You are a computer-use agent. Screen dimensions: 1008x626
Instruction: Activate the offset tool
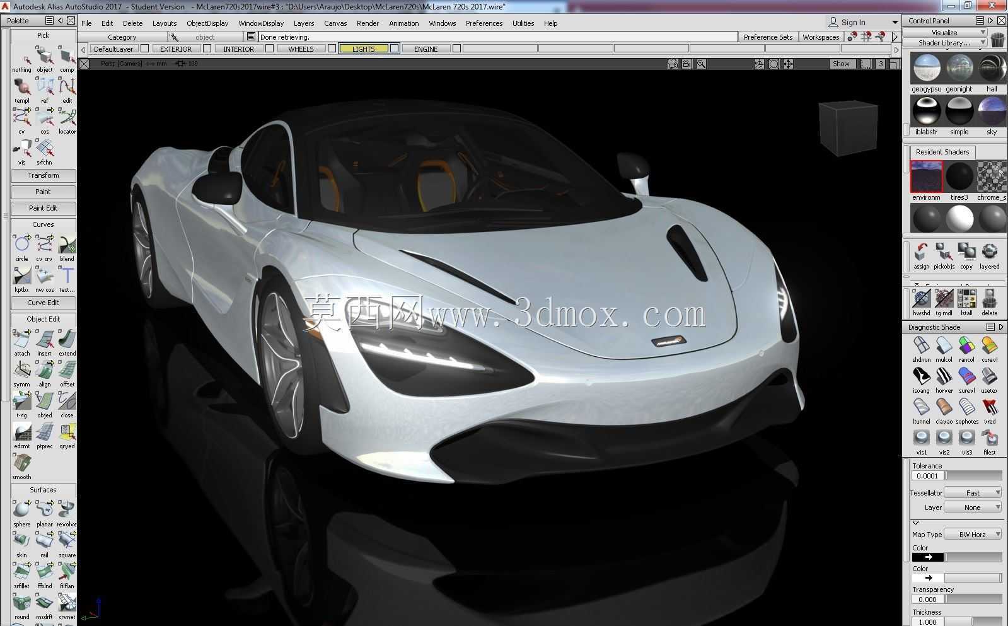coord(67,374)
